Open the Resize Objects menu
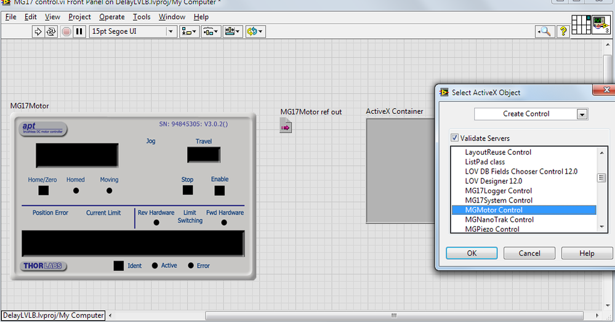615x322 pixels. pyautogui.click(x=233, y=31)
